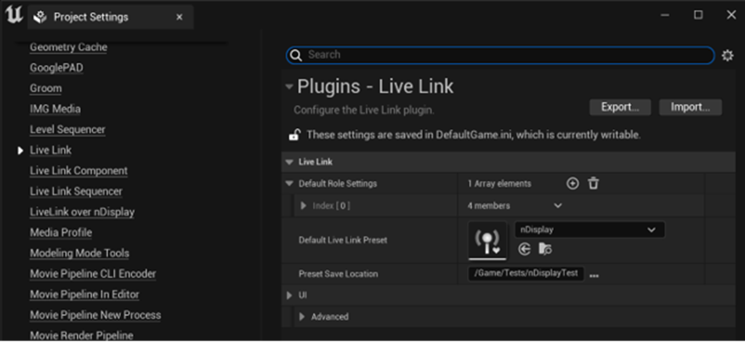
Task: Click the Export... button
Action: coord(620,107)
